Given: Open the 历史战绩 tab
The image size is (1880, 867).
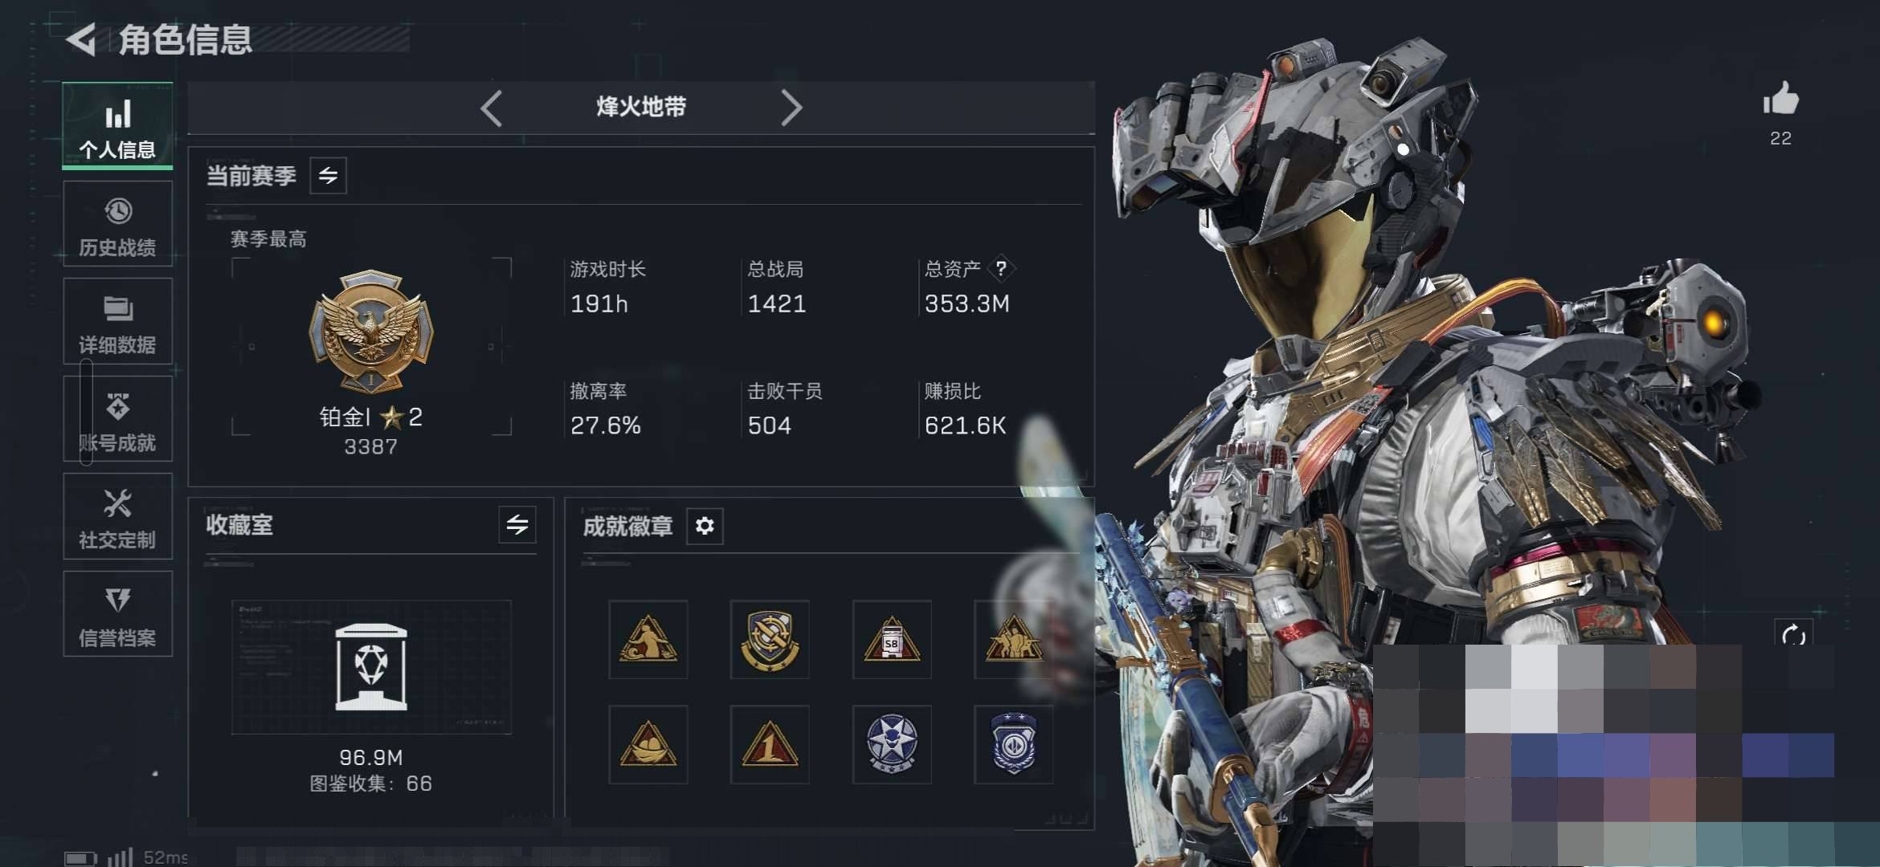Looking at the screenshot, I should 118,224.
